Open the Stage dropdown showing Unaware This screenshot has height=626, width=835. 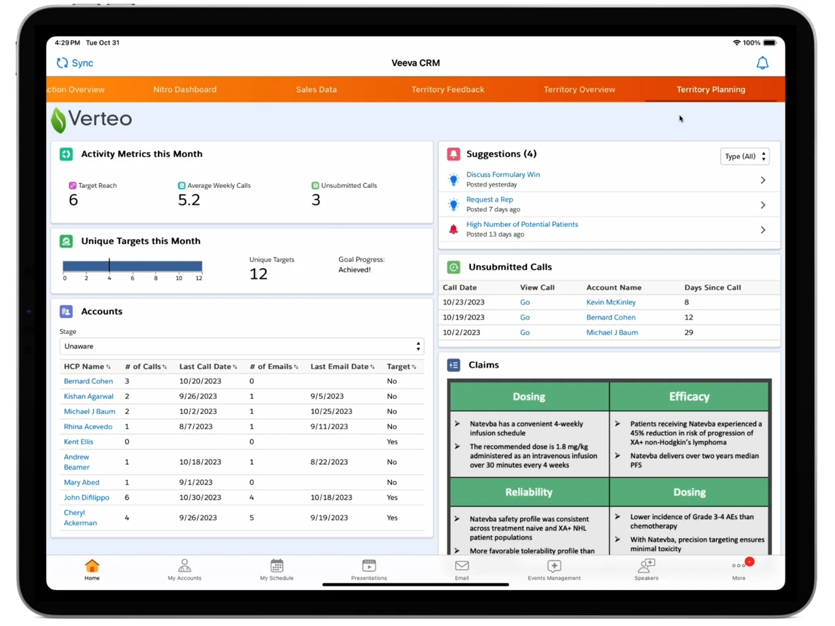pos(242,346)
